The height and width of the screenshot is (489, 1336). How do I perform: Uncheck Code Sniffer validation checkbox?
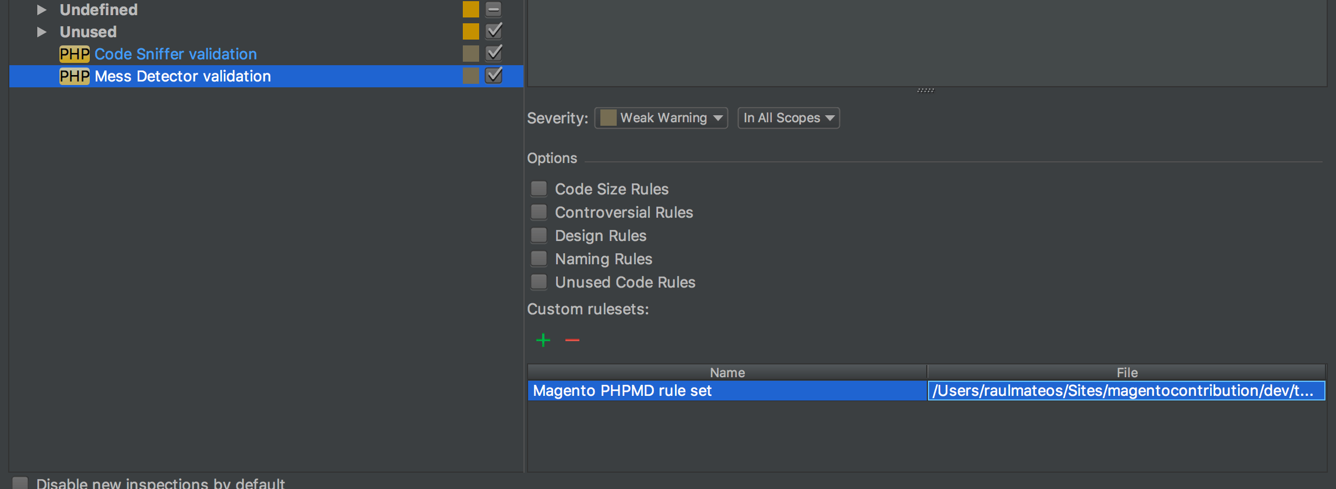click(x=494, y=53)
